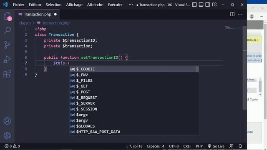Open the Atteindre menu

(95, 5)
